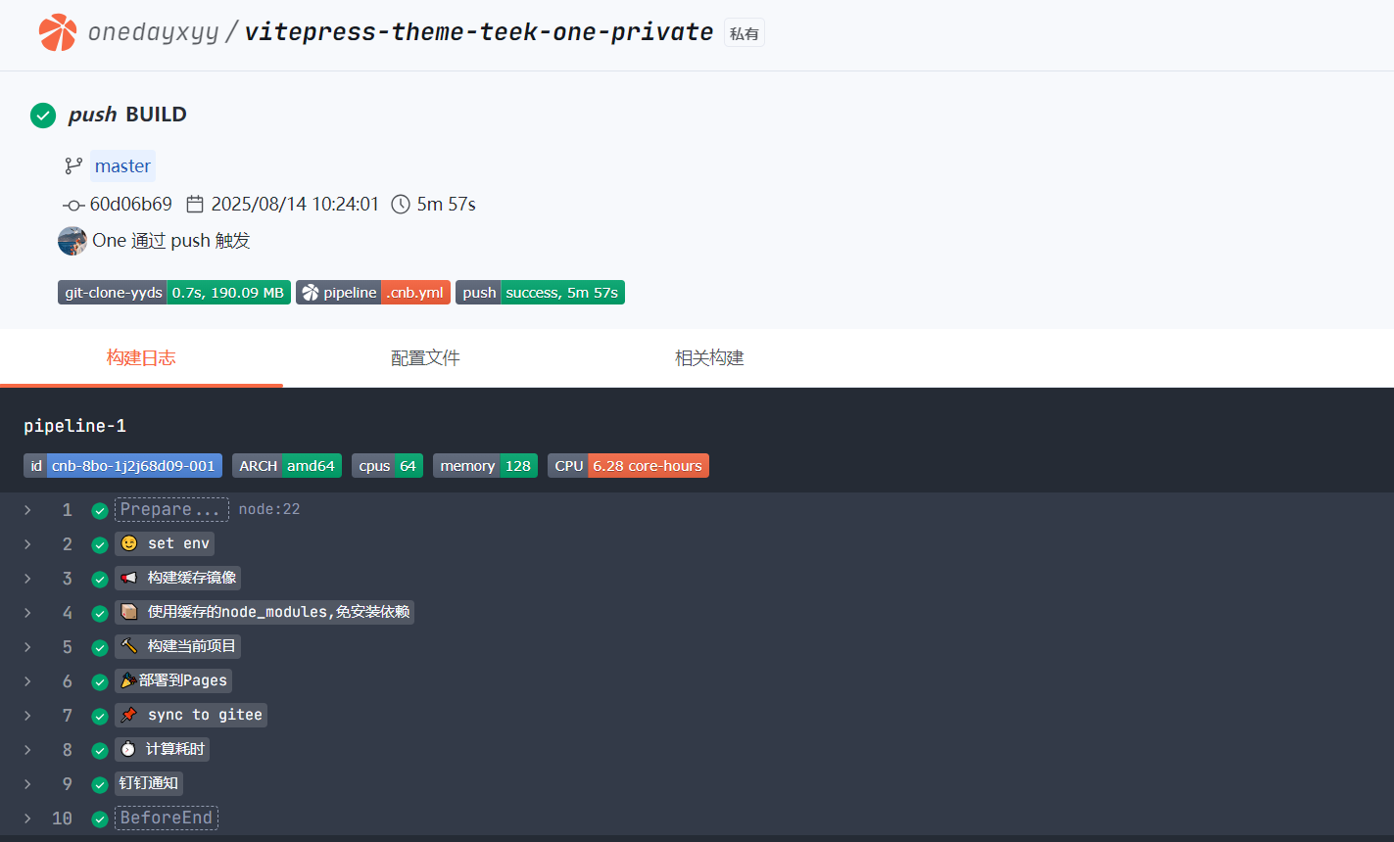Screen dimensions: 1394x842
Task: Click the calendar icon beside the date
Action: point(195,204)
